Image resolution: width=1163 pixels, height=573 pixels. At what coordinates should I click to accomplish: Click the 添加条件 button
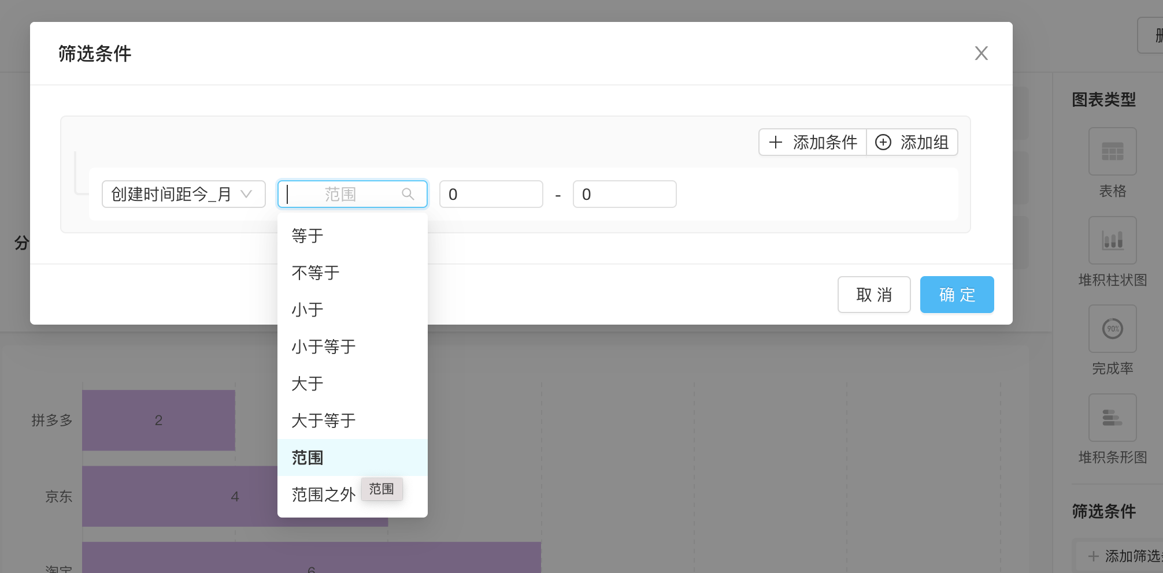click(x=813, y=142)
